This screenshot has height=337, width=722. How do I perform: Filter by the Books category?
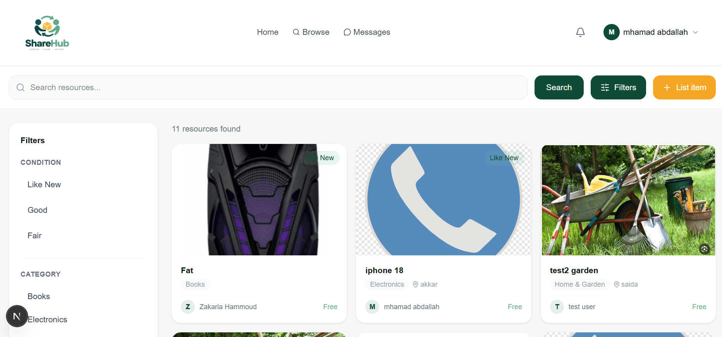39,296
